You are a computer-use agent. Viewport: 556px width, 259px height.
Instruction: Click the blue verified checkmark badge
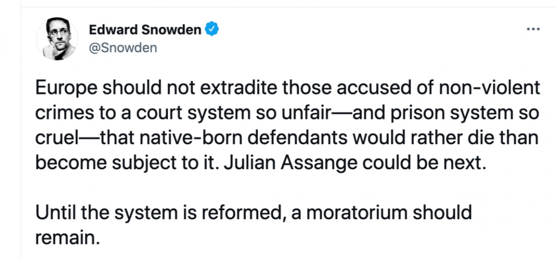211,30
